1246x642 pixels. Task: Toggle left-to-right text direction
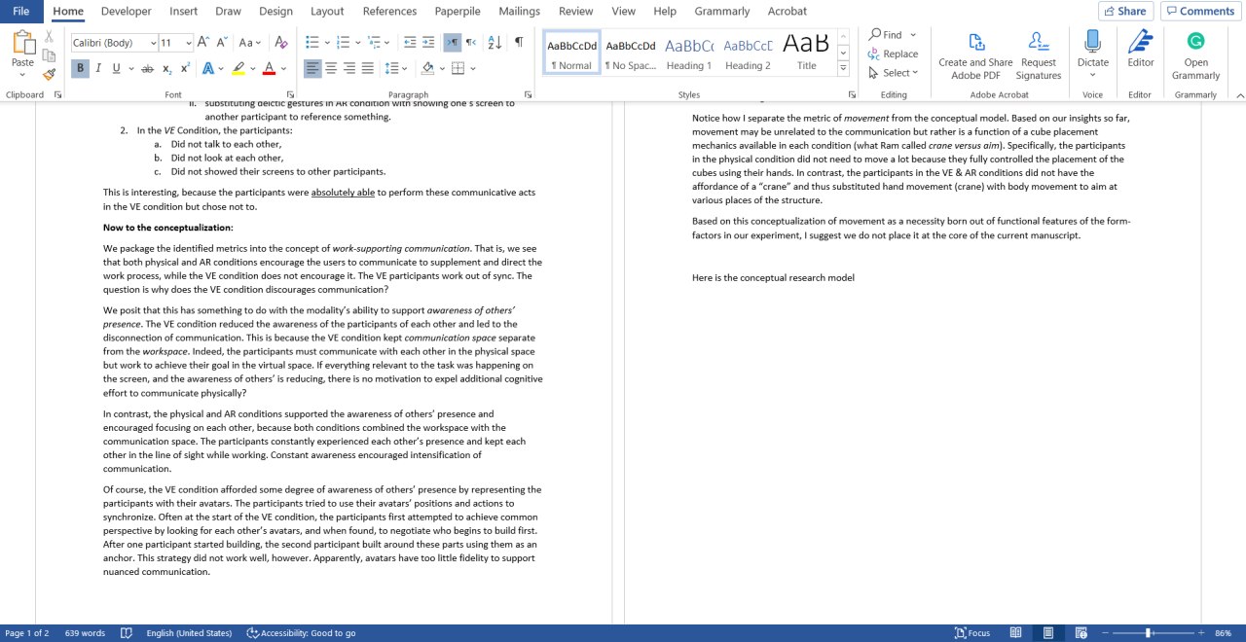tap(453, 43)
